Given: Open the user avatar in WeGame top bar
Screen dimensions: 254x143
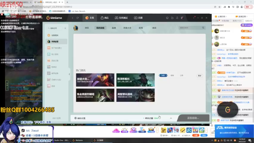Looking at the screenshot, I should [x=182, y=18].
